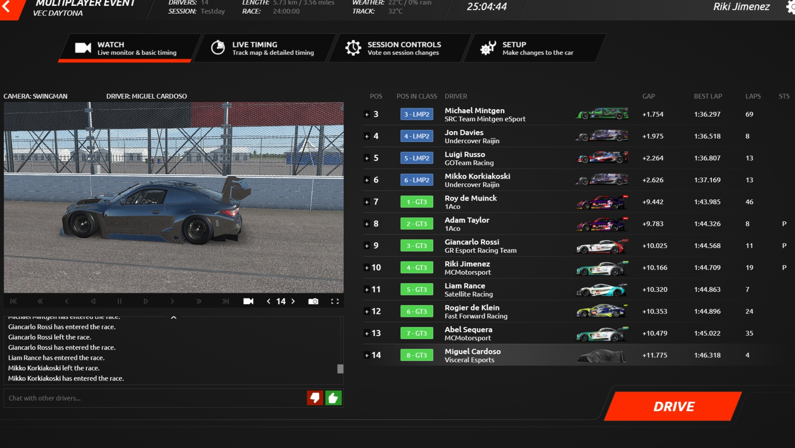The height and width of the screenshot is (448, 795).
Task: Open the settings gear in top-right corner
Action: 791,7
